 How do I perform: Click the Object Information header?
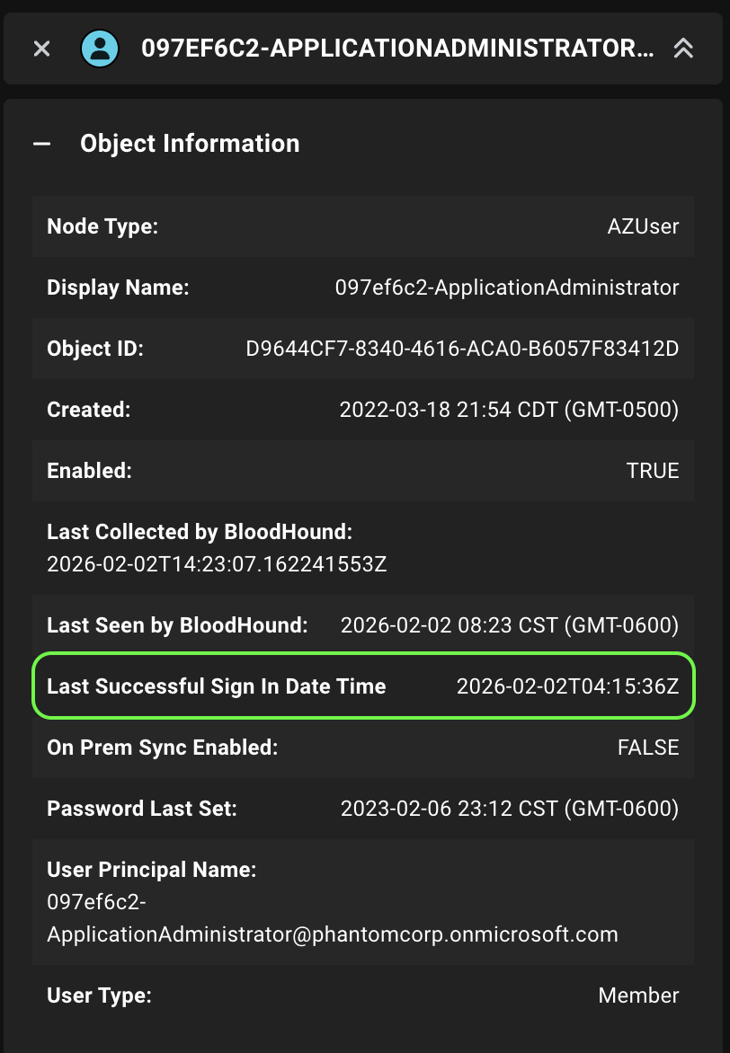coord(190,143)
